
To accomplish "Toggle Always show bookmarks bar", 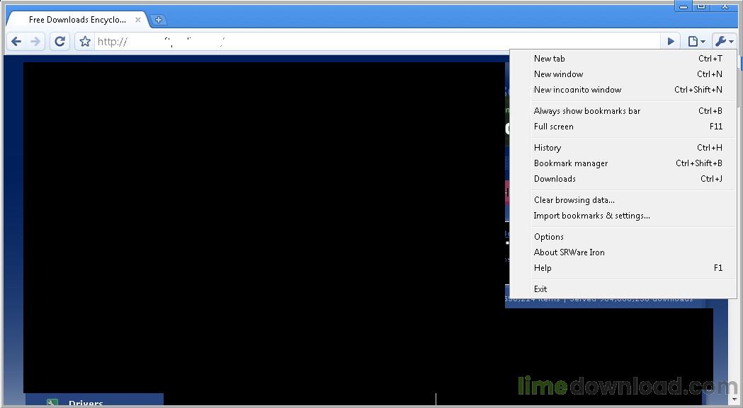I will point(587,111).
